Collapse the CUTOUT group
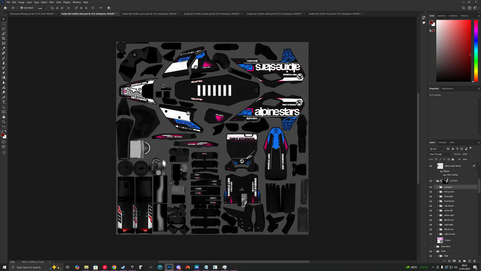 [435, 181]
